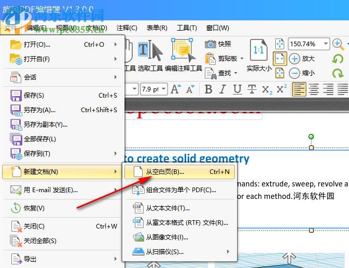Screen dimensions: 349x268
Task: Toggle superscript formatting
Action: [282, 89]
